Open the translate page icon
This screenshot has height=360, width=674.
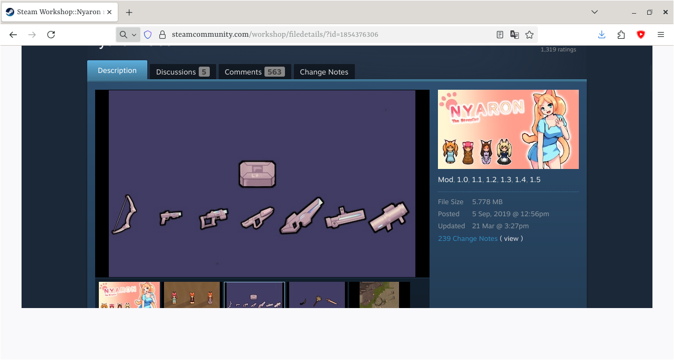(x=515, y=35)
